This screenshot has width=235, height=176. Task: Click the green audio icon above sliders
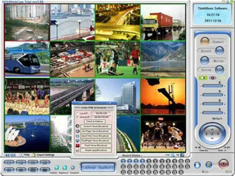pos(203,78)
